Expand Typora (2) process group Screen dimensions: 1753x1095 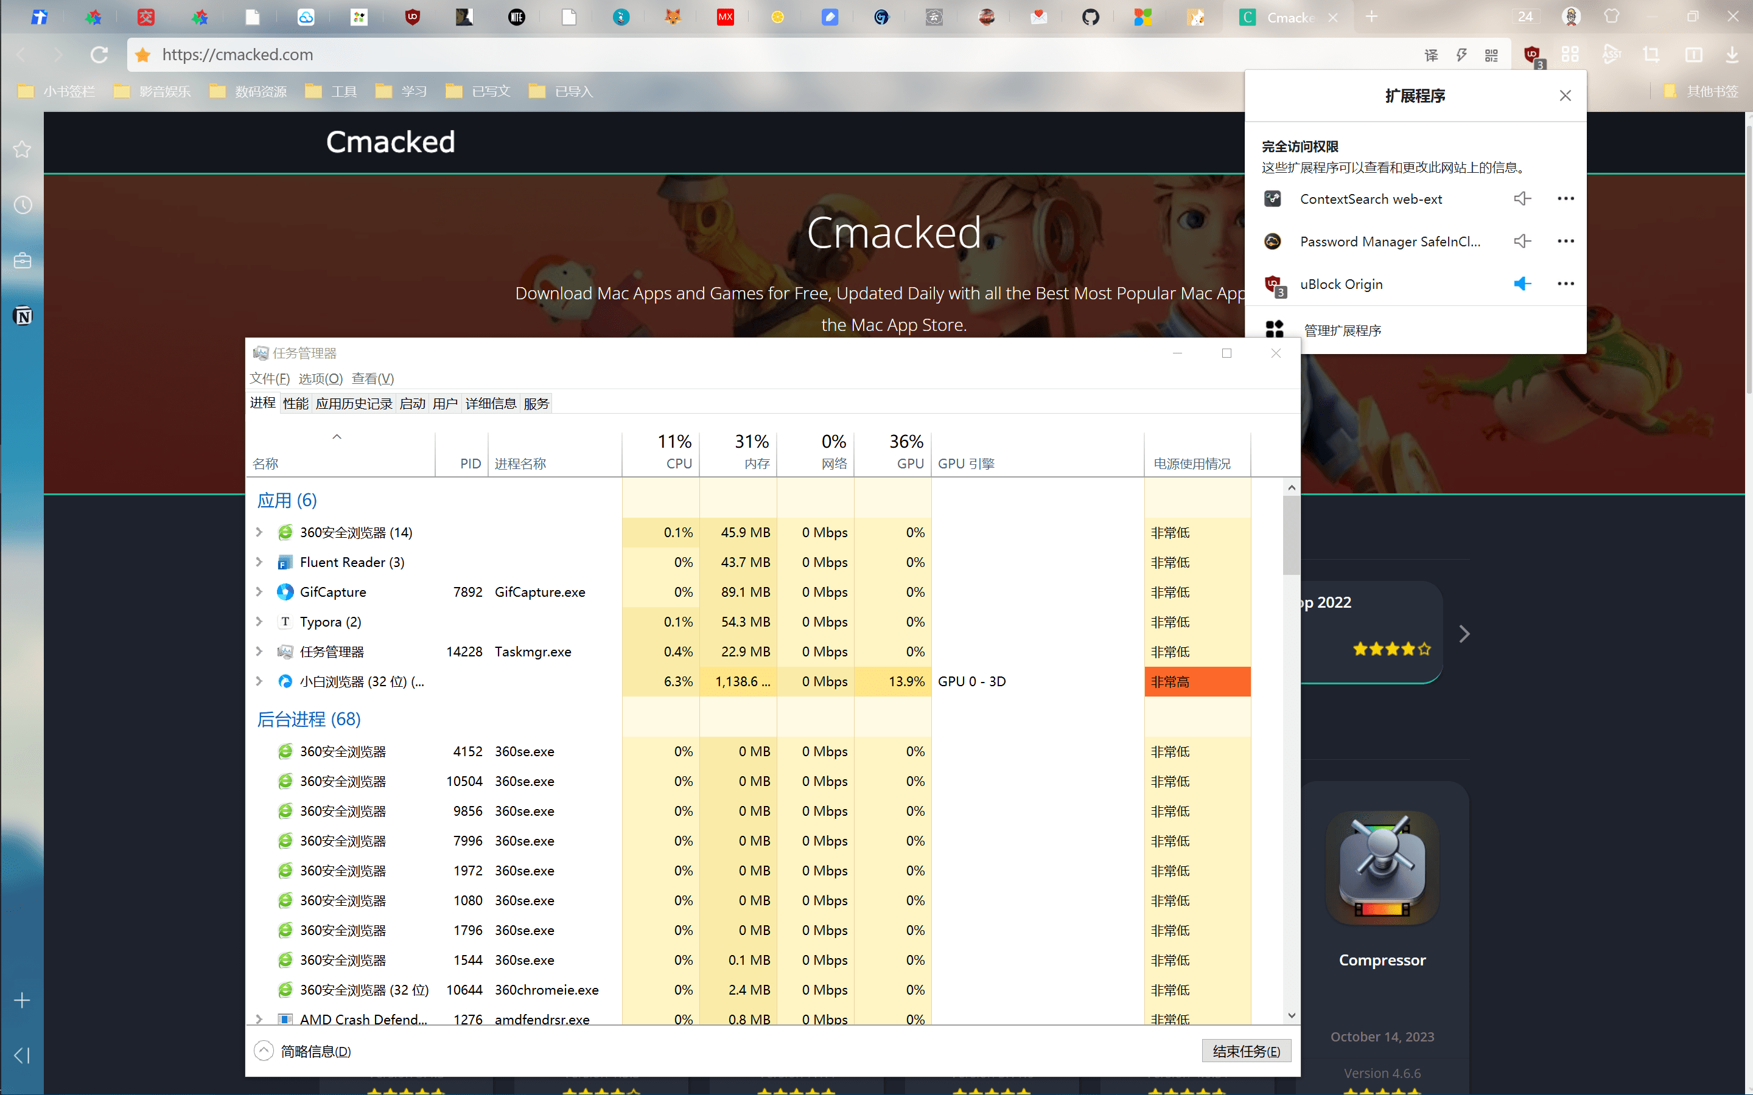259,621
